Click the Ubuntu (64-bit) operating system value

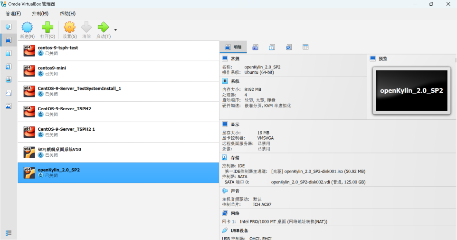pyautogui.click(x=259, y=72)
